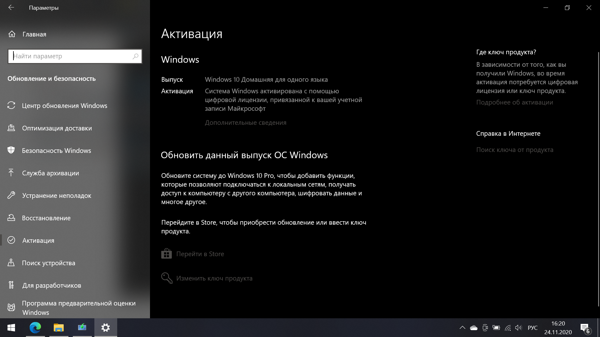Launch Microsoft Edge from the taskbar
The image size is (600, 337).
click(x=35, y=328)
